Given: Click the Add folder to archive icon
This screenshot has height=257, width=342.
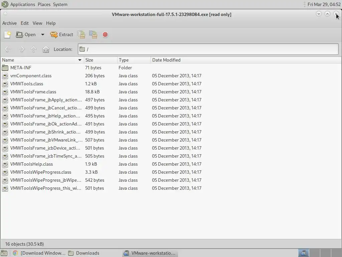Looking at the screenshot, I should 93,34.
